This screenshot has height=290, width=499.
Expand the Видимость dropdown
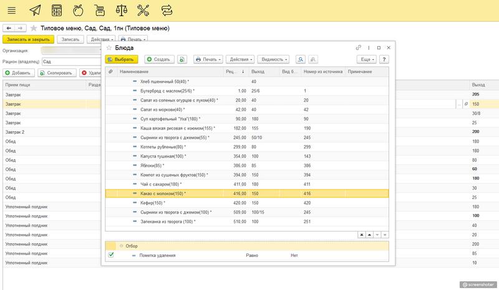[273, 59]
